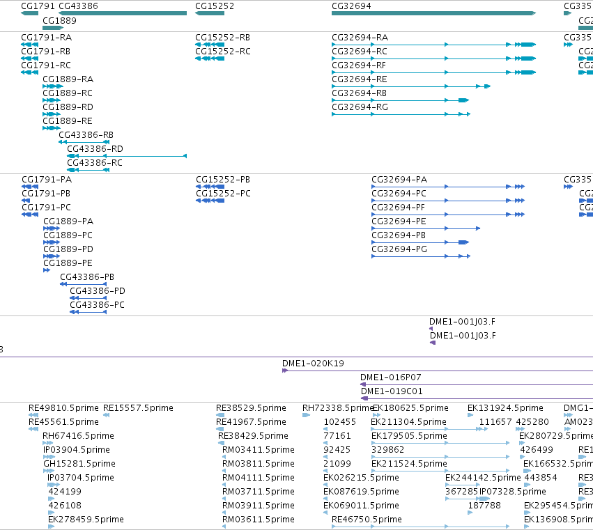Select transcript CG43386-RD

95,149
